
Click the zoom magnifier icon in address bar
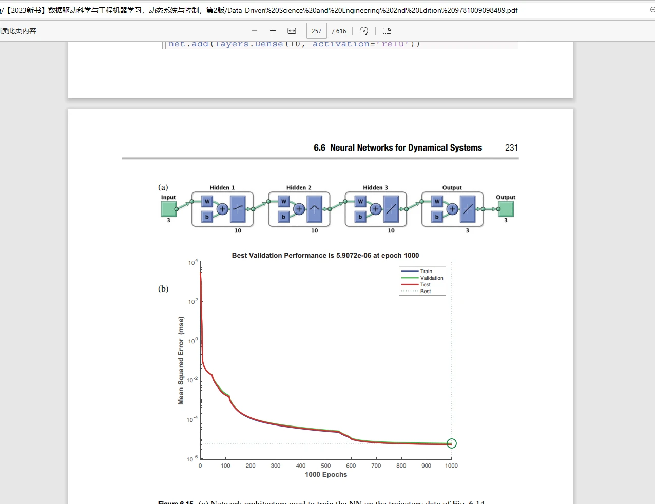pyautogui.click(x=652, y=10)
